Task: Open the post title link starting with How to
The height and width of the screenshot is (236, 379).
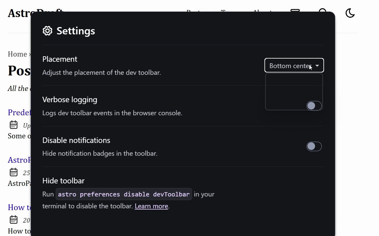Action: (x=19, y=207)
